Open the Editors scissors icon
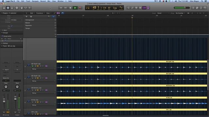The image size is (209, 117). [30, 8]
